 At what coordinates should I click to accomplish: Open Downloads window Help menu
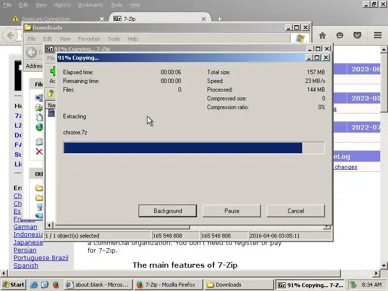(x=132, y=39)
